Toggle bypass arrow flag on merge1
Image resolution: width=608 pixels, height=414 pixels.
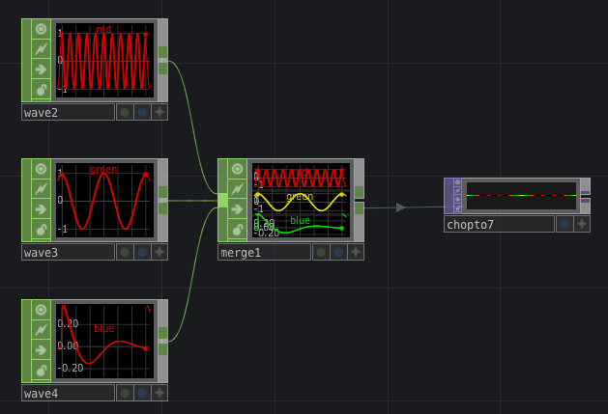238,209
